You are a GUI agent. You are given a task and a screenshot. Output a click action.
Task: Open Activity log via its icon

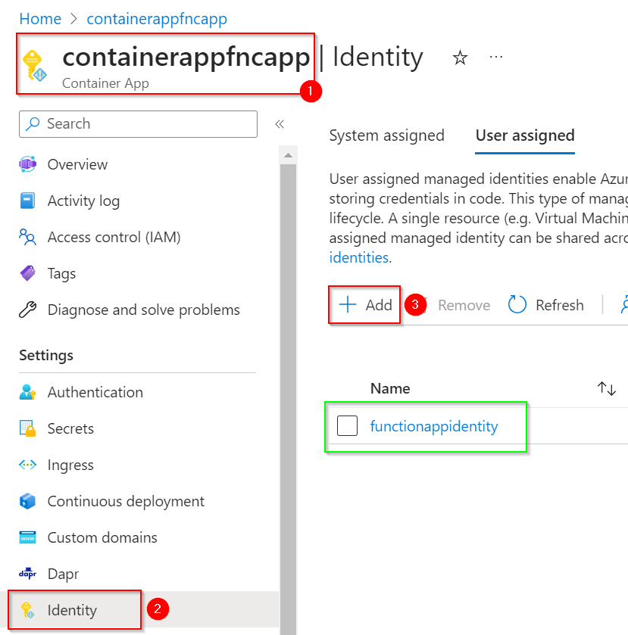(x=28, y=201)
